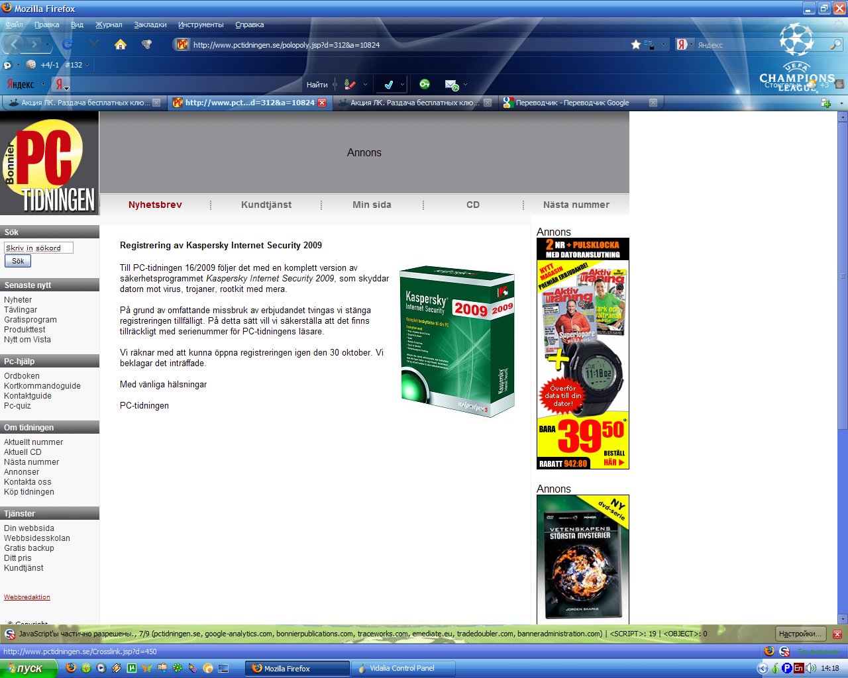Open the Gratisprogram sidebar link
The height and width of the screenshot is (678, 848).
pos(30,320)
